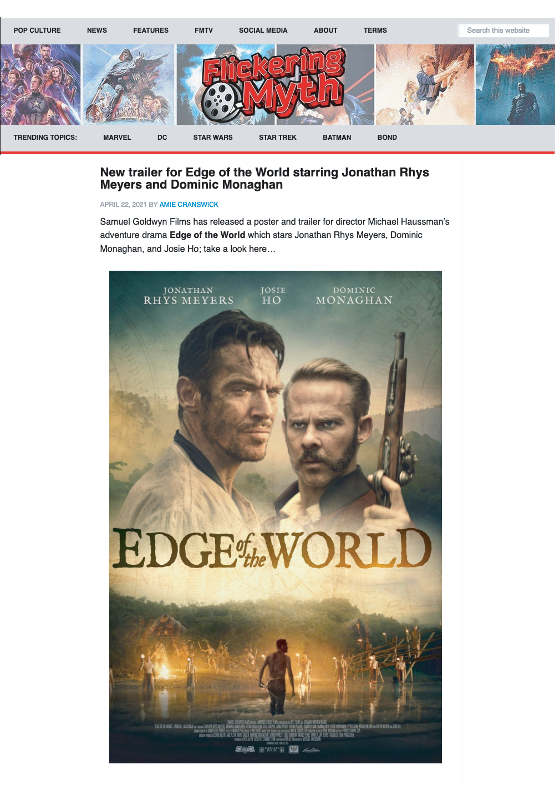The width and height of the screenshot is (555, 785).
Task: Select FMTV in the navigation bar
Action: (x=203, y=31)
